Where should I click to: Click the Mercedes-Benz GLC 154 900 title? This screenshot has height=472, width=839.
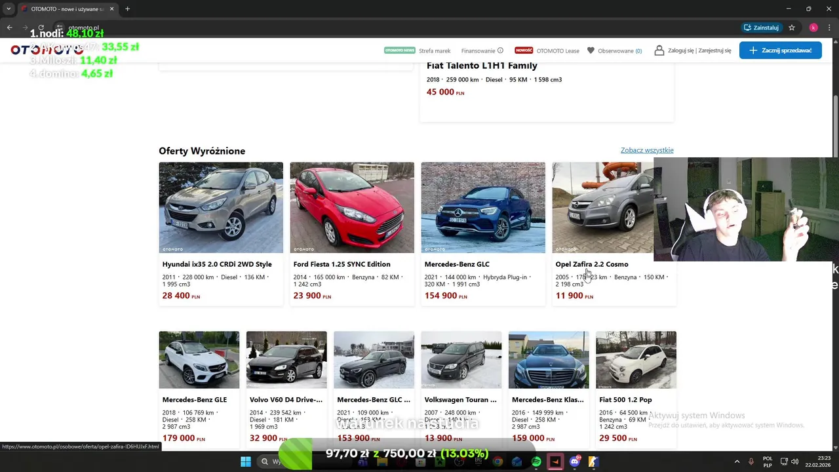457,264
